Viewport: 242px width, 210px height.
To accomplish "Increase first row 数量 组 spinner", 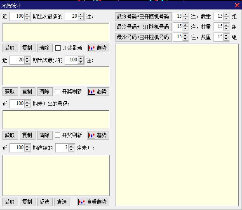I will (x=226, y=15).
